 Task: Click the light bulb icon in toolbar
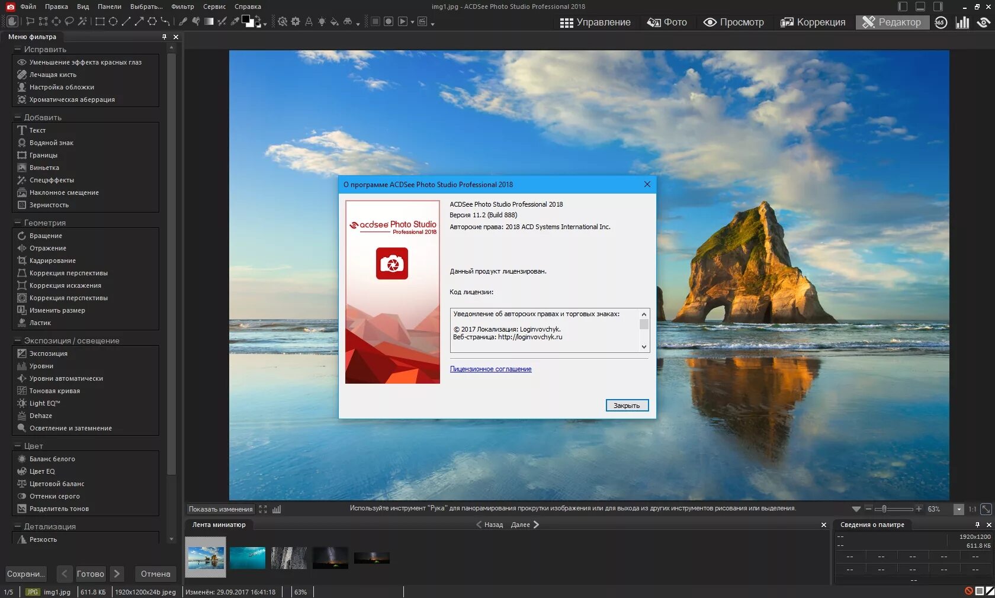pos(322,21)
